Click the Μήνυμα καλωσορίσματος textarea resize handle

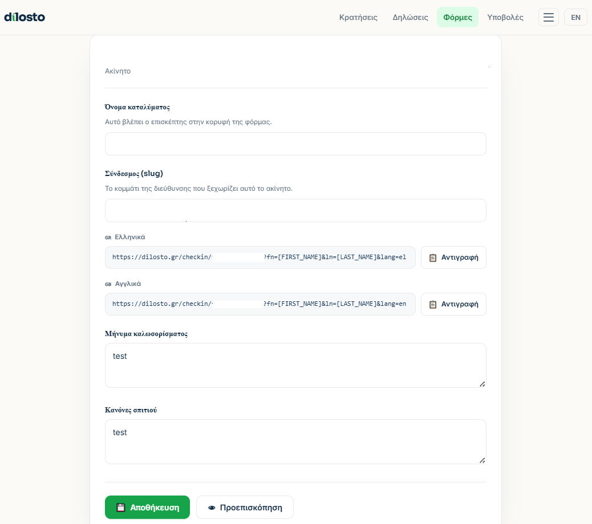pyautogui.click(x=482, y=384)
